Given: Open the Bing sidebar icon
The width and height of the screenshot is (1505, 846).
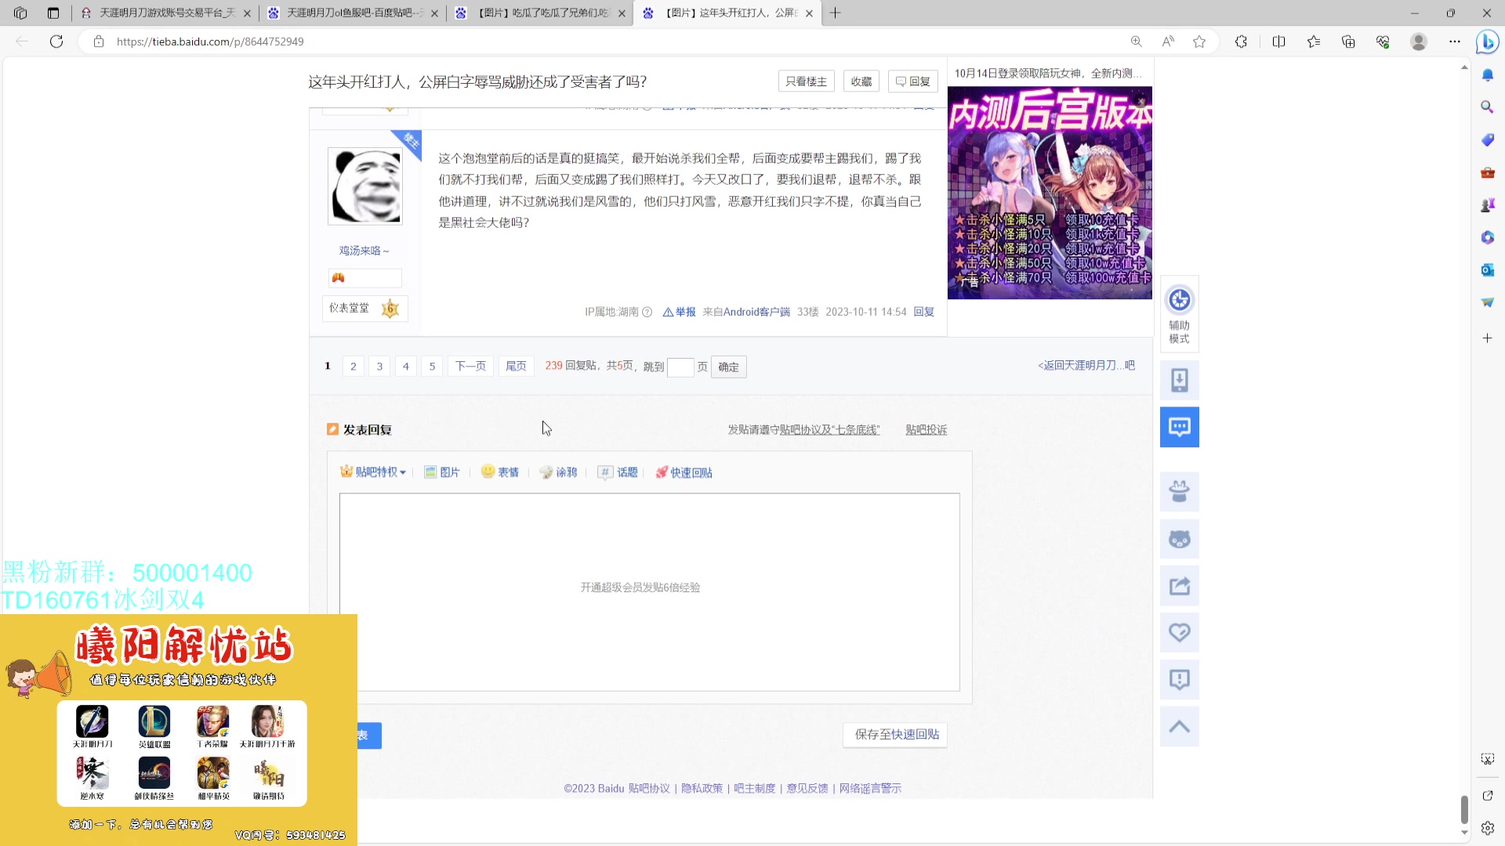Looking at the screenshot, I should click(1487, 42).
